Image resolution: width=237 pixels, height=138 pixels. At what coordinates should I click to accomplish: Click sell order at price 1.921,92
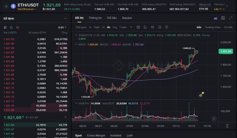click(x=35, y=39)
